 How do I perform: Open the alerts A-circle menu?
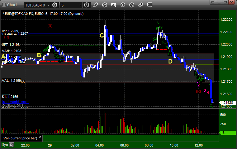pyautogui.click(x=132, y=5)
